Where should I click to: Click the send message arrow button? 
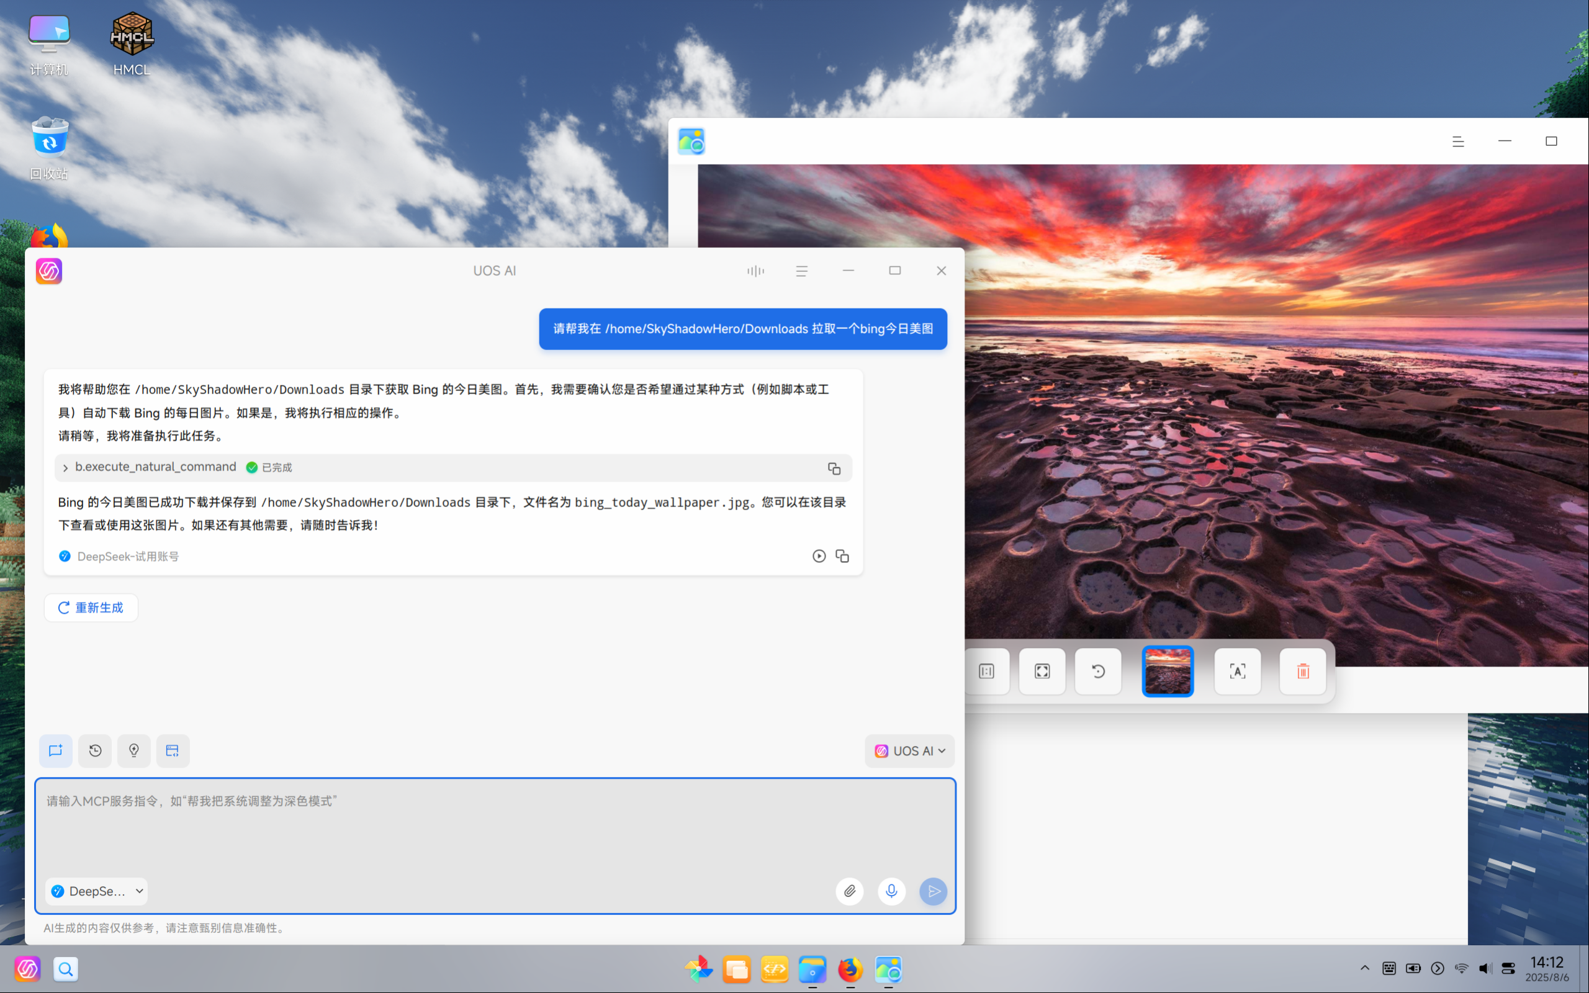tap(933, 891)
